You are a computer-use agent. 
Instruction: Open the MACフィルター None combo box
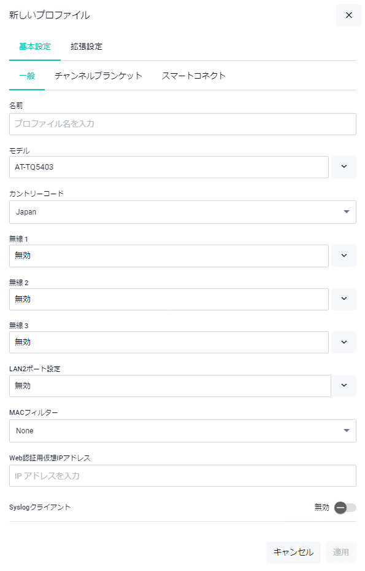click(x=183, y=431)
